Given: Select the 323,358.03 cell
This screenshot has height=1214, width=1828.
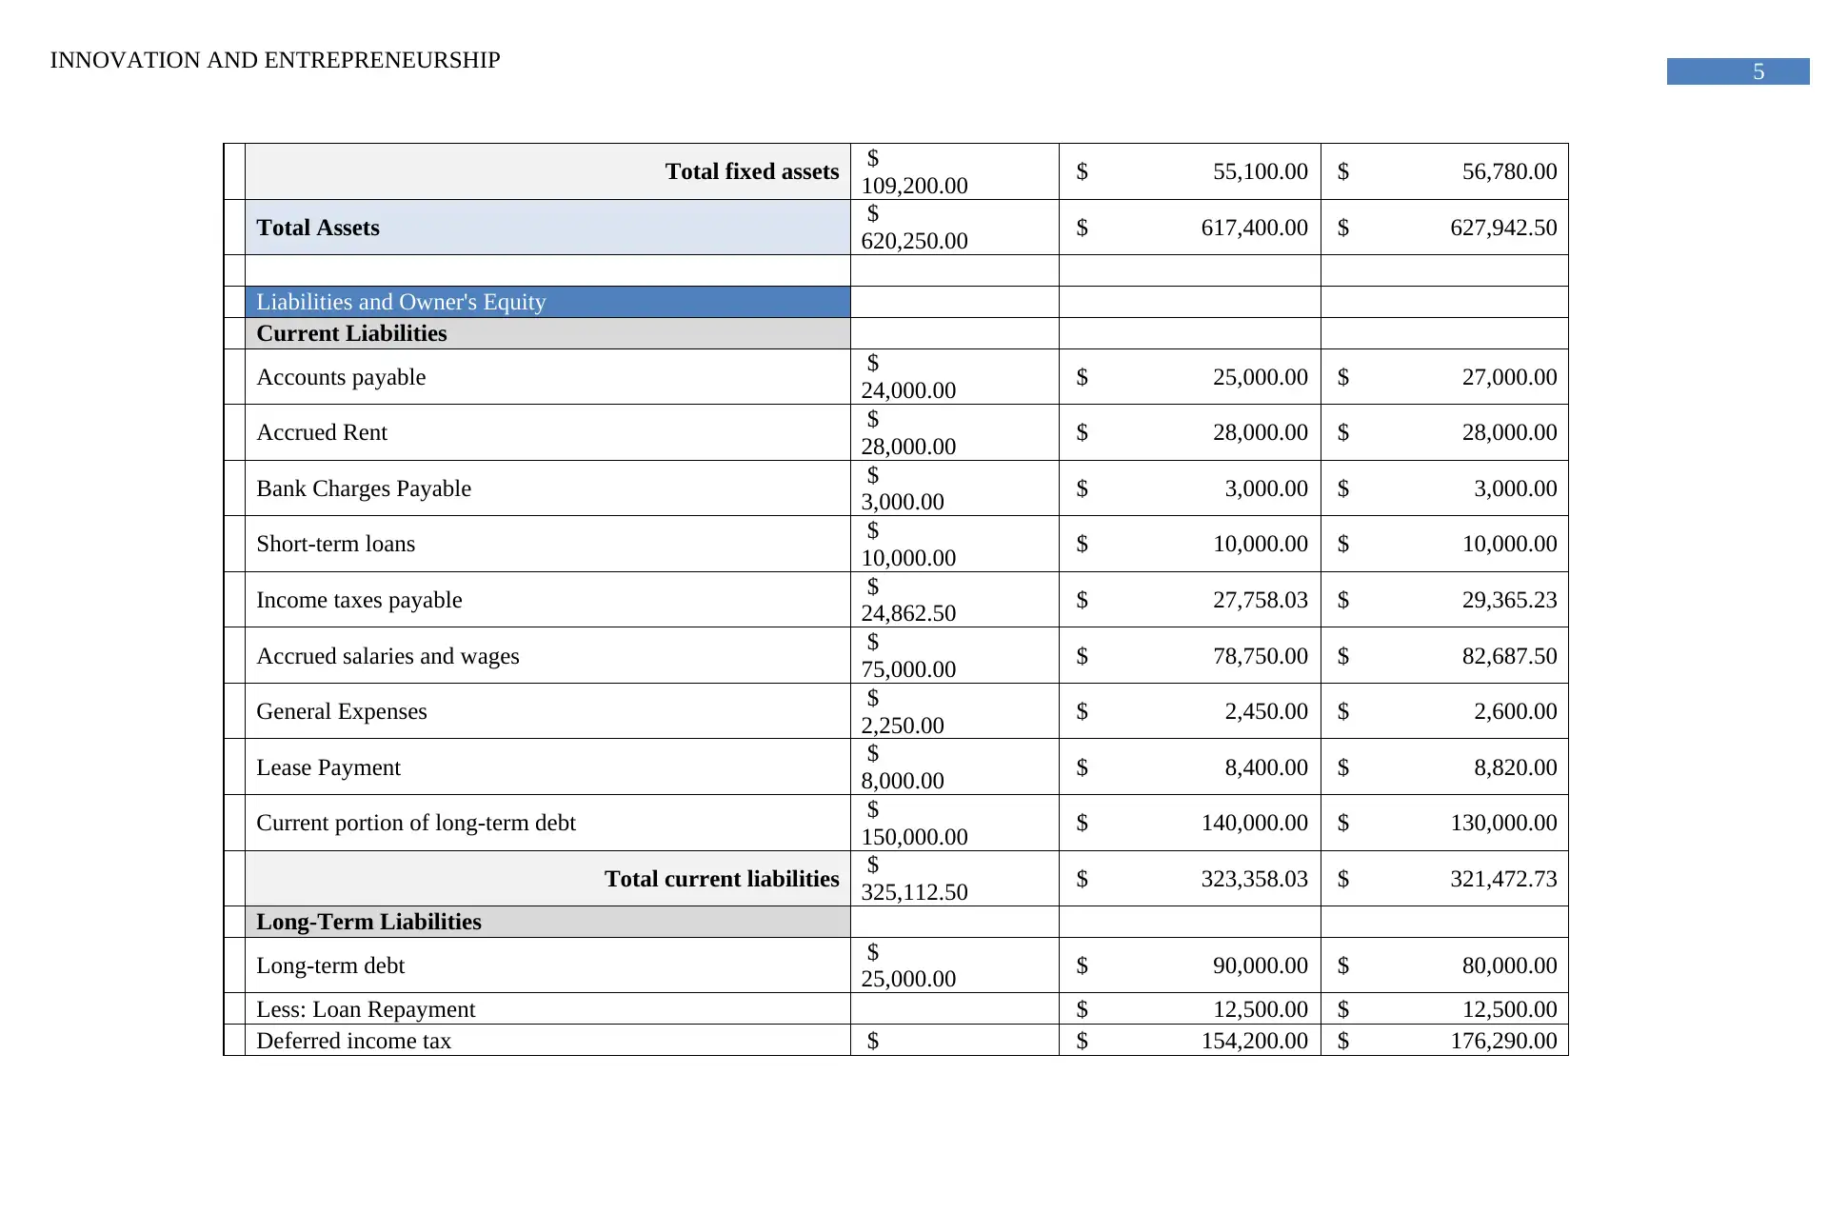Looking at the screenshot, I should point(1190,879).
